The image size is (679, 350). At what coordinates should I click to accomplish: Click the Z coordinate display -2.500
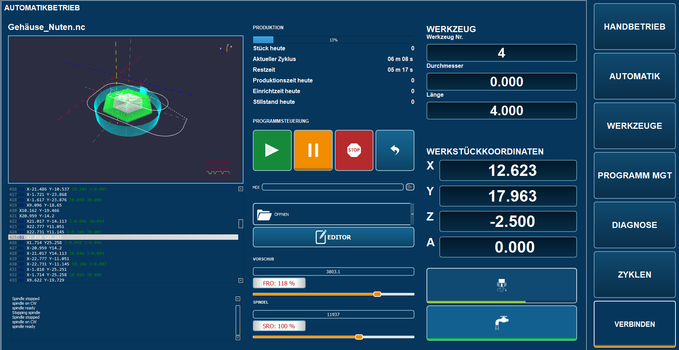pos(508,221)
